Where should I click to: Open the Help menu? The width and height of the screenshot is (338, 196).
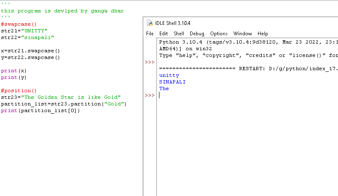(263, 34)
